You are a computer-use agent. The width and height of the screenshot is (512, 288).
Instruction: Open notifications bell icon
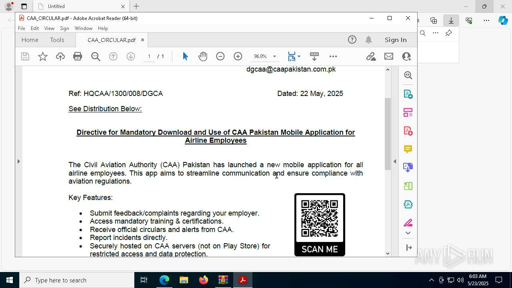click(x=369, y=40)
